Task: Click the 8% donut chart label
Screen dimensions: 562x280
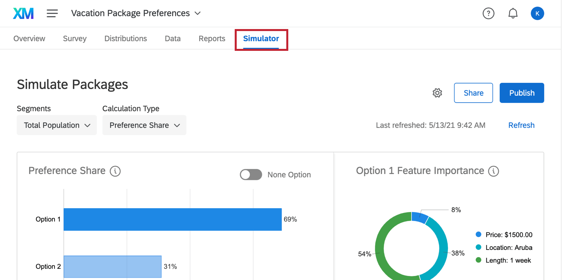Action: click(x=456, y=210)
